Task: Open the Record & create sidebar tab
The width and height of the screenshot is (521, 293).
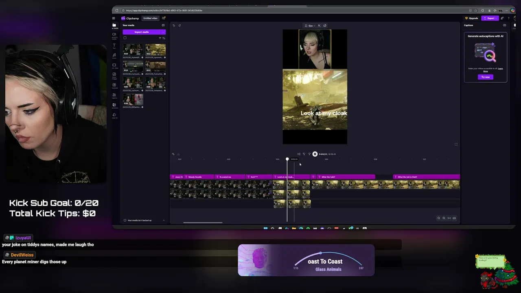Action: coord(114,36)
